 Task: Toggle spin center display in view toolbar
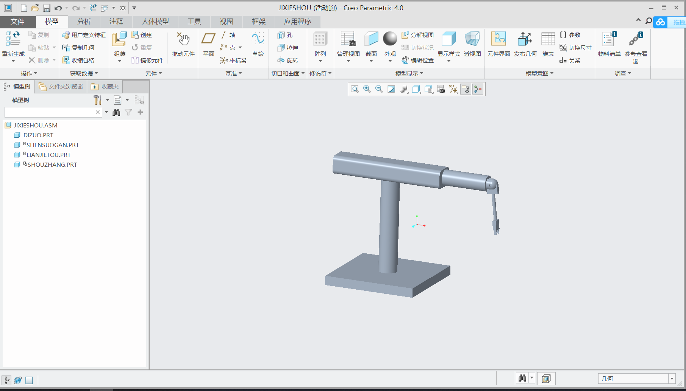pos(478,89)
